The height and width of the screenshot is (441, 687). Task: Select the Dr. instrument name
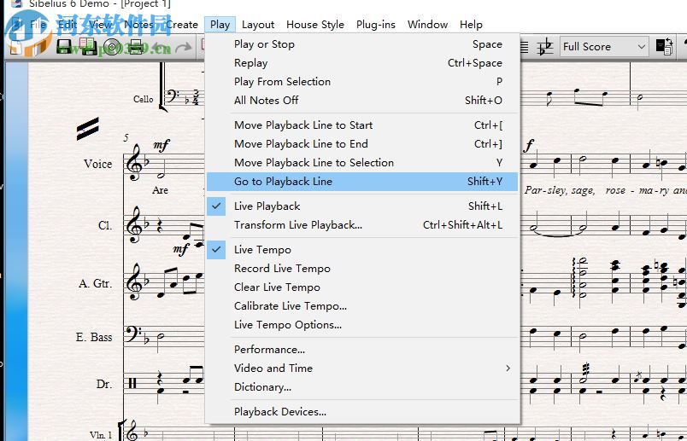pyautogui.click(x=104, y=384)
